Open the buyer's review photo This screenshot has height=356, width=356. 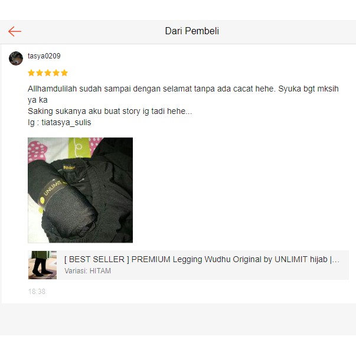pos(80,190)
